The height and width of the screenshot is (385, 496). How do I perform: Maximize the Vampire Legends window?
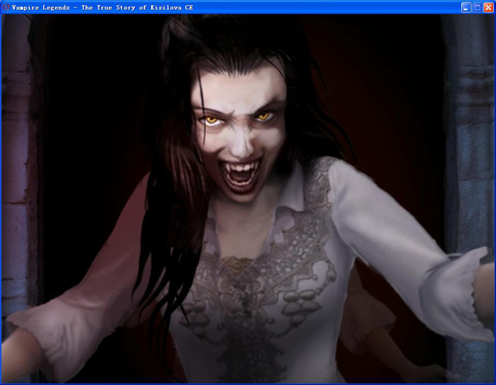tap(477, 8)
